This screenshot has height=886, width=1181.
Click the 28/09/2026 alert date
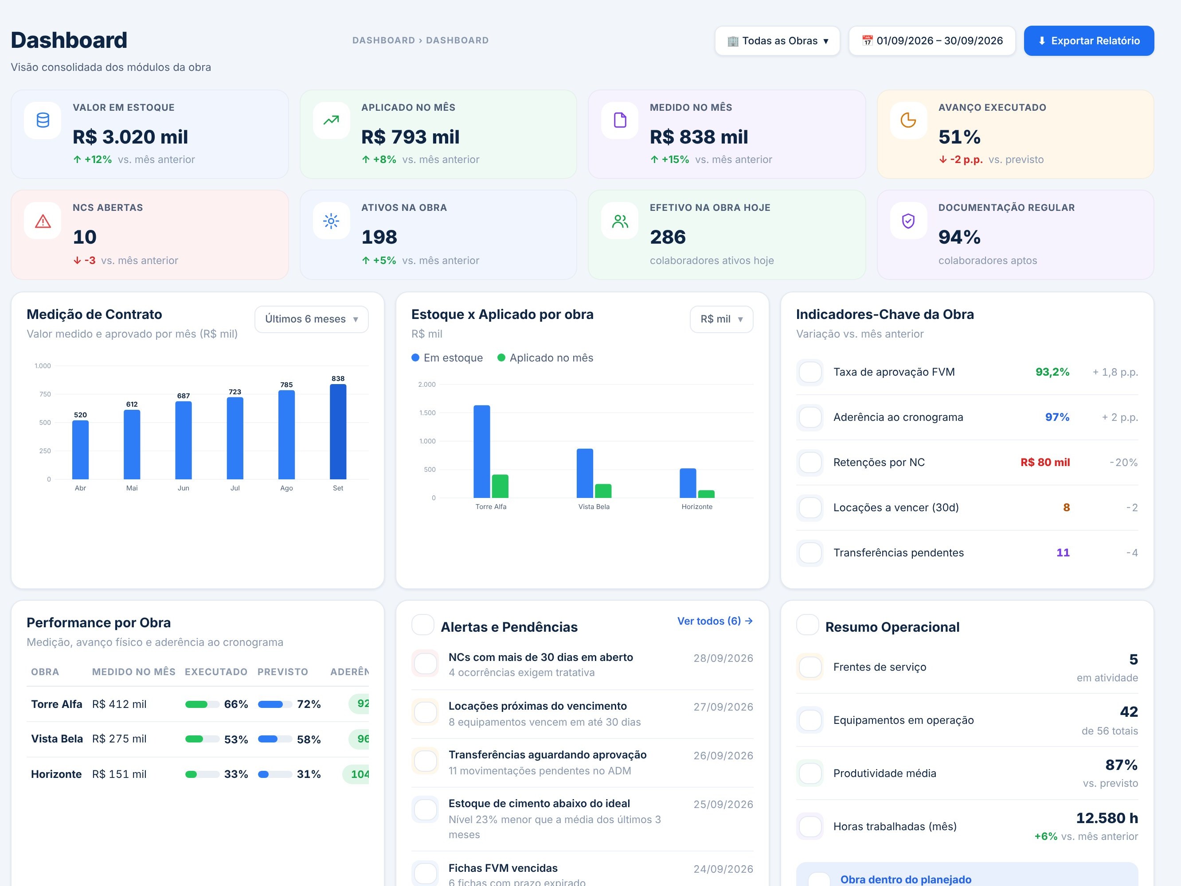[x=723, y=658]
